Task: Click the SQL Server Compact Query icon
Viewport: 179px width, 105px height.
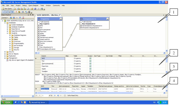Action: [x=28, y=9]
